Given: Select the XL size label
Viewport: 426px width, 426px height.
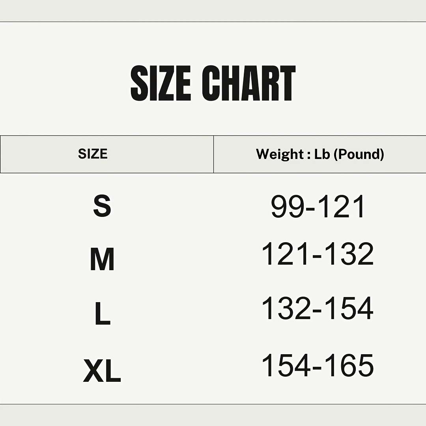Looking at the screenshot, I should (102, 371).
